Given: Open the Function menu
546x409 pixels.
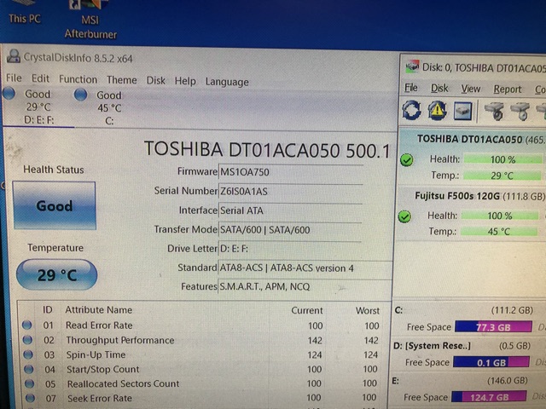Looking at the screenshot, I should pos(78,79).
